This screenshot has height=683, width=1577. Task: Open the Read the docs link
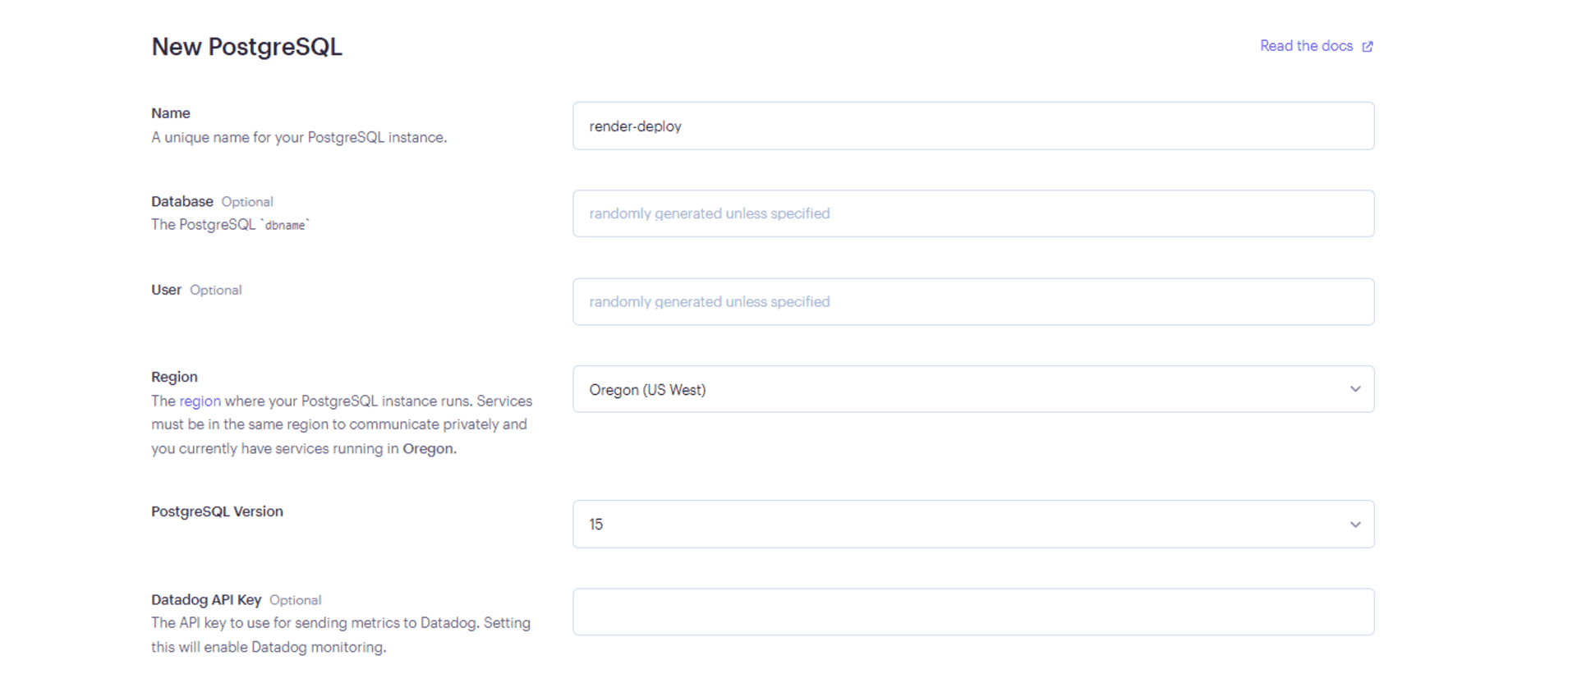1306,46
